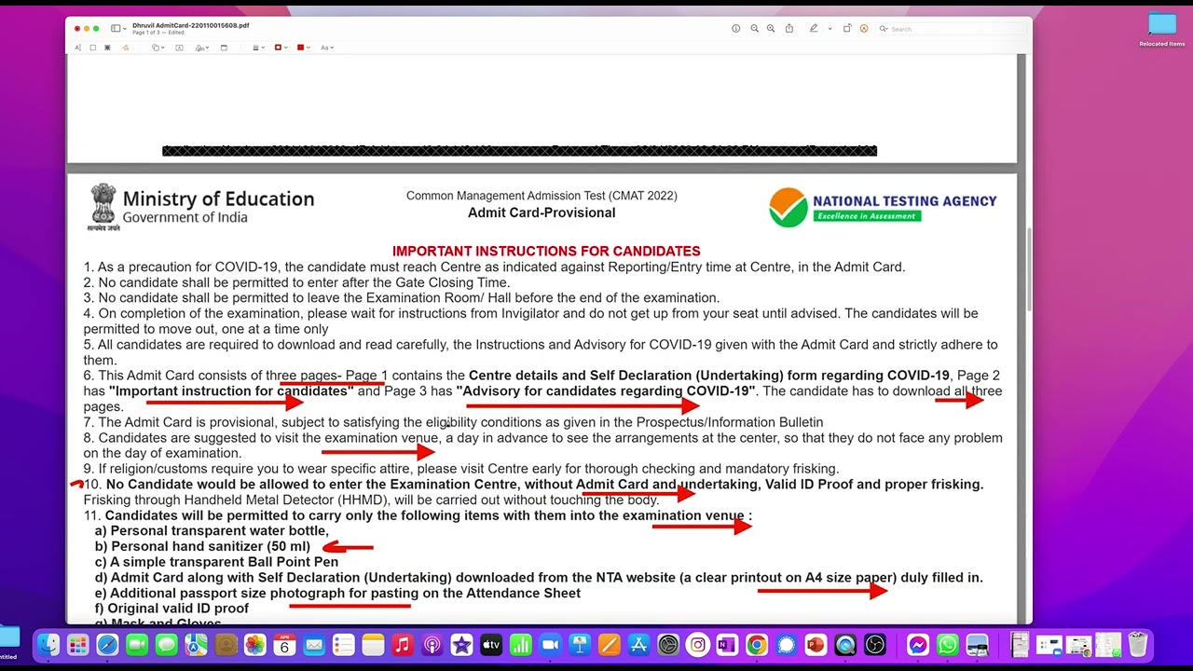Open Trash from the Dock
1193x671 pixels.
coord(1138,645)
